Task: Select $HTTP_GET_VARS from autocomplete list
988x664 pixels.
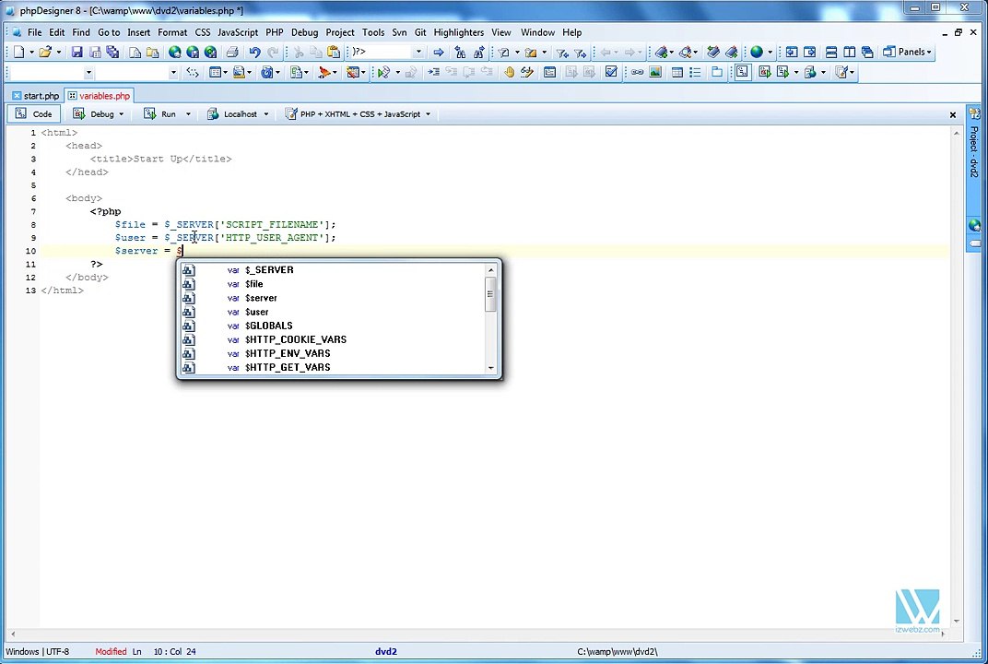Action: click(x=334, y=367)
